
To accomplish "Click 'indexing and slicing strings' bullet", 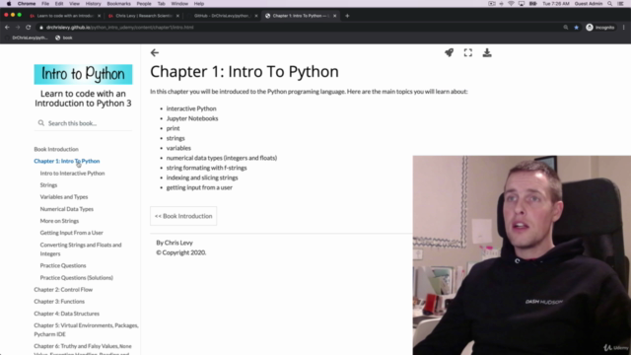I will 202,177.
